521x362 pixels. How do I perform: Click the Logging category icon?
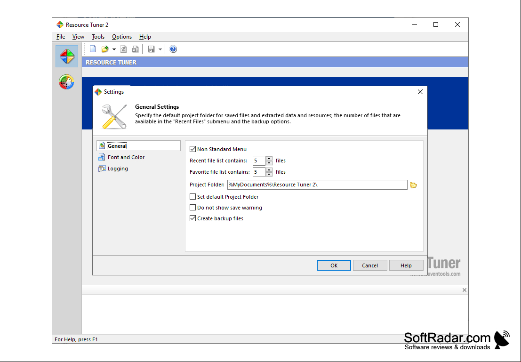pyautogui.click(x=102, y=169)
